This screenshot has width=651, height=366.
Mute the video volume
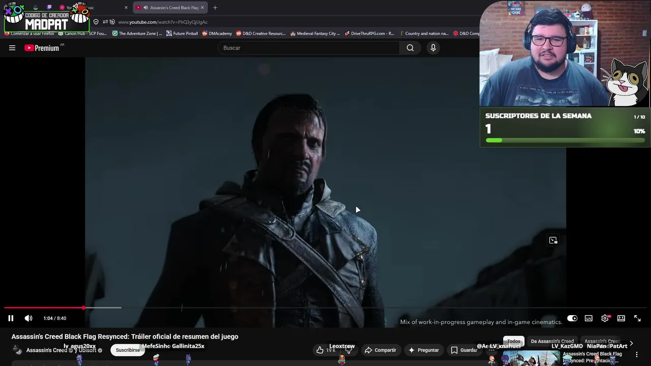click(28, 318)
